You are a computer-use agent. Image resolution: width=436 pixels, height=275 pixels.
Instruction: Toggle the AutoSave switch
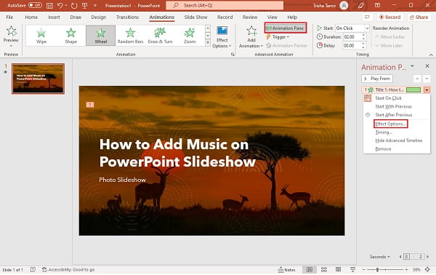pyautogui.click(x=35, y=5)
